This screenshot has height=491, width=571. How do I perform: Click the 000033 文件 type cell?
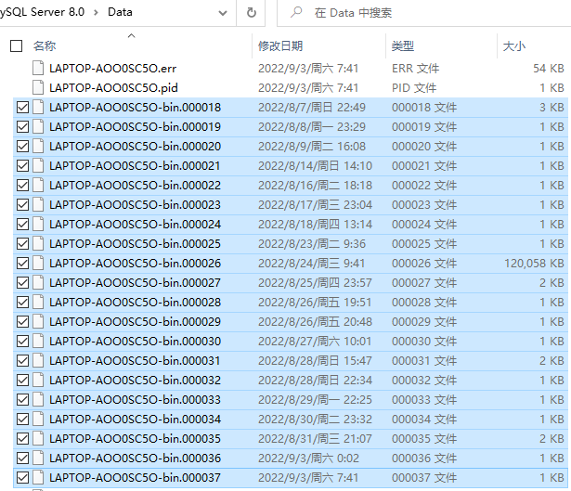(424, 400)
